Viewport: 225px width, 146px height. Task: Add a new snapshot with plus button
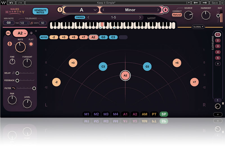click(217, 64)
